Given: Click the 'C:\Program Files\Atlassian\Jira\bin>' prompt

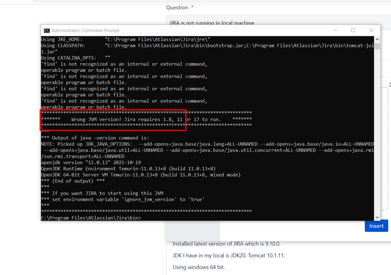Looking at the screenshot, I should coord(91,218).
